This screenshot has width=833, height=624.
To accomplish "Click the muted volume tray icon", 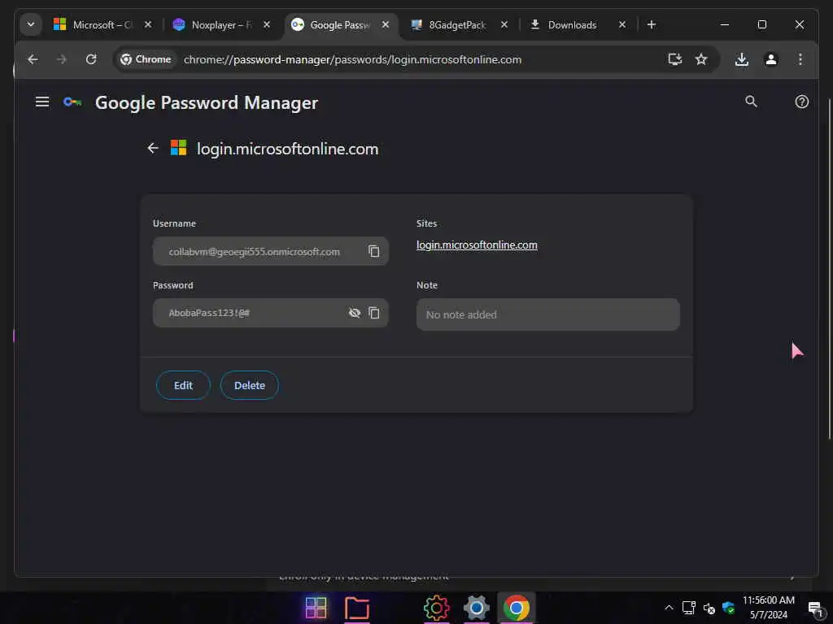I will click(x=709, y=608).
